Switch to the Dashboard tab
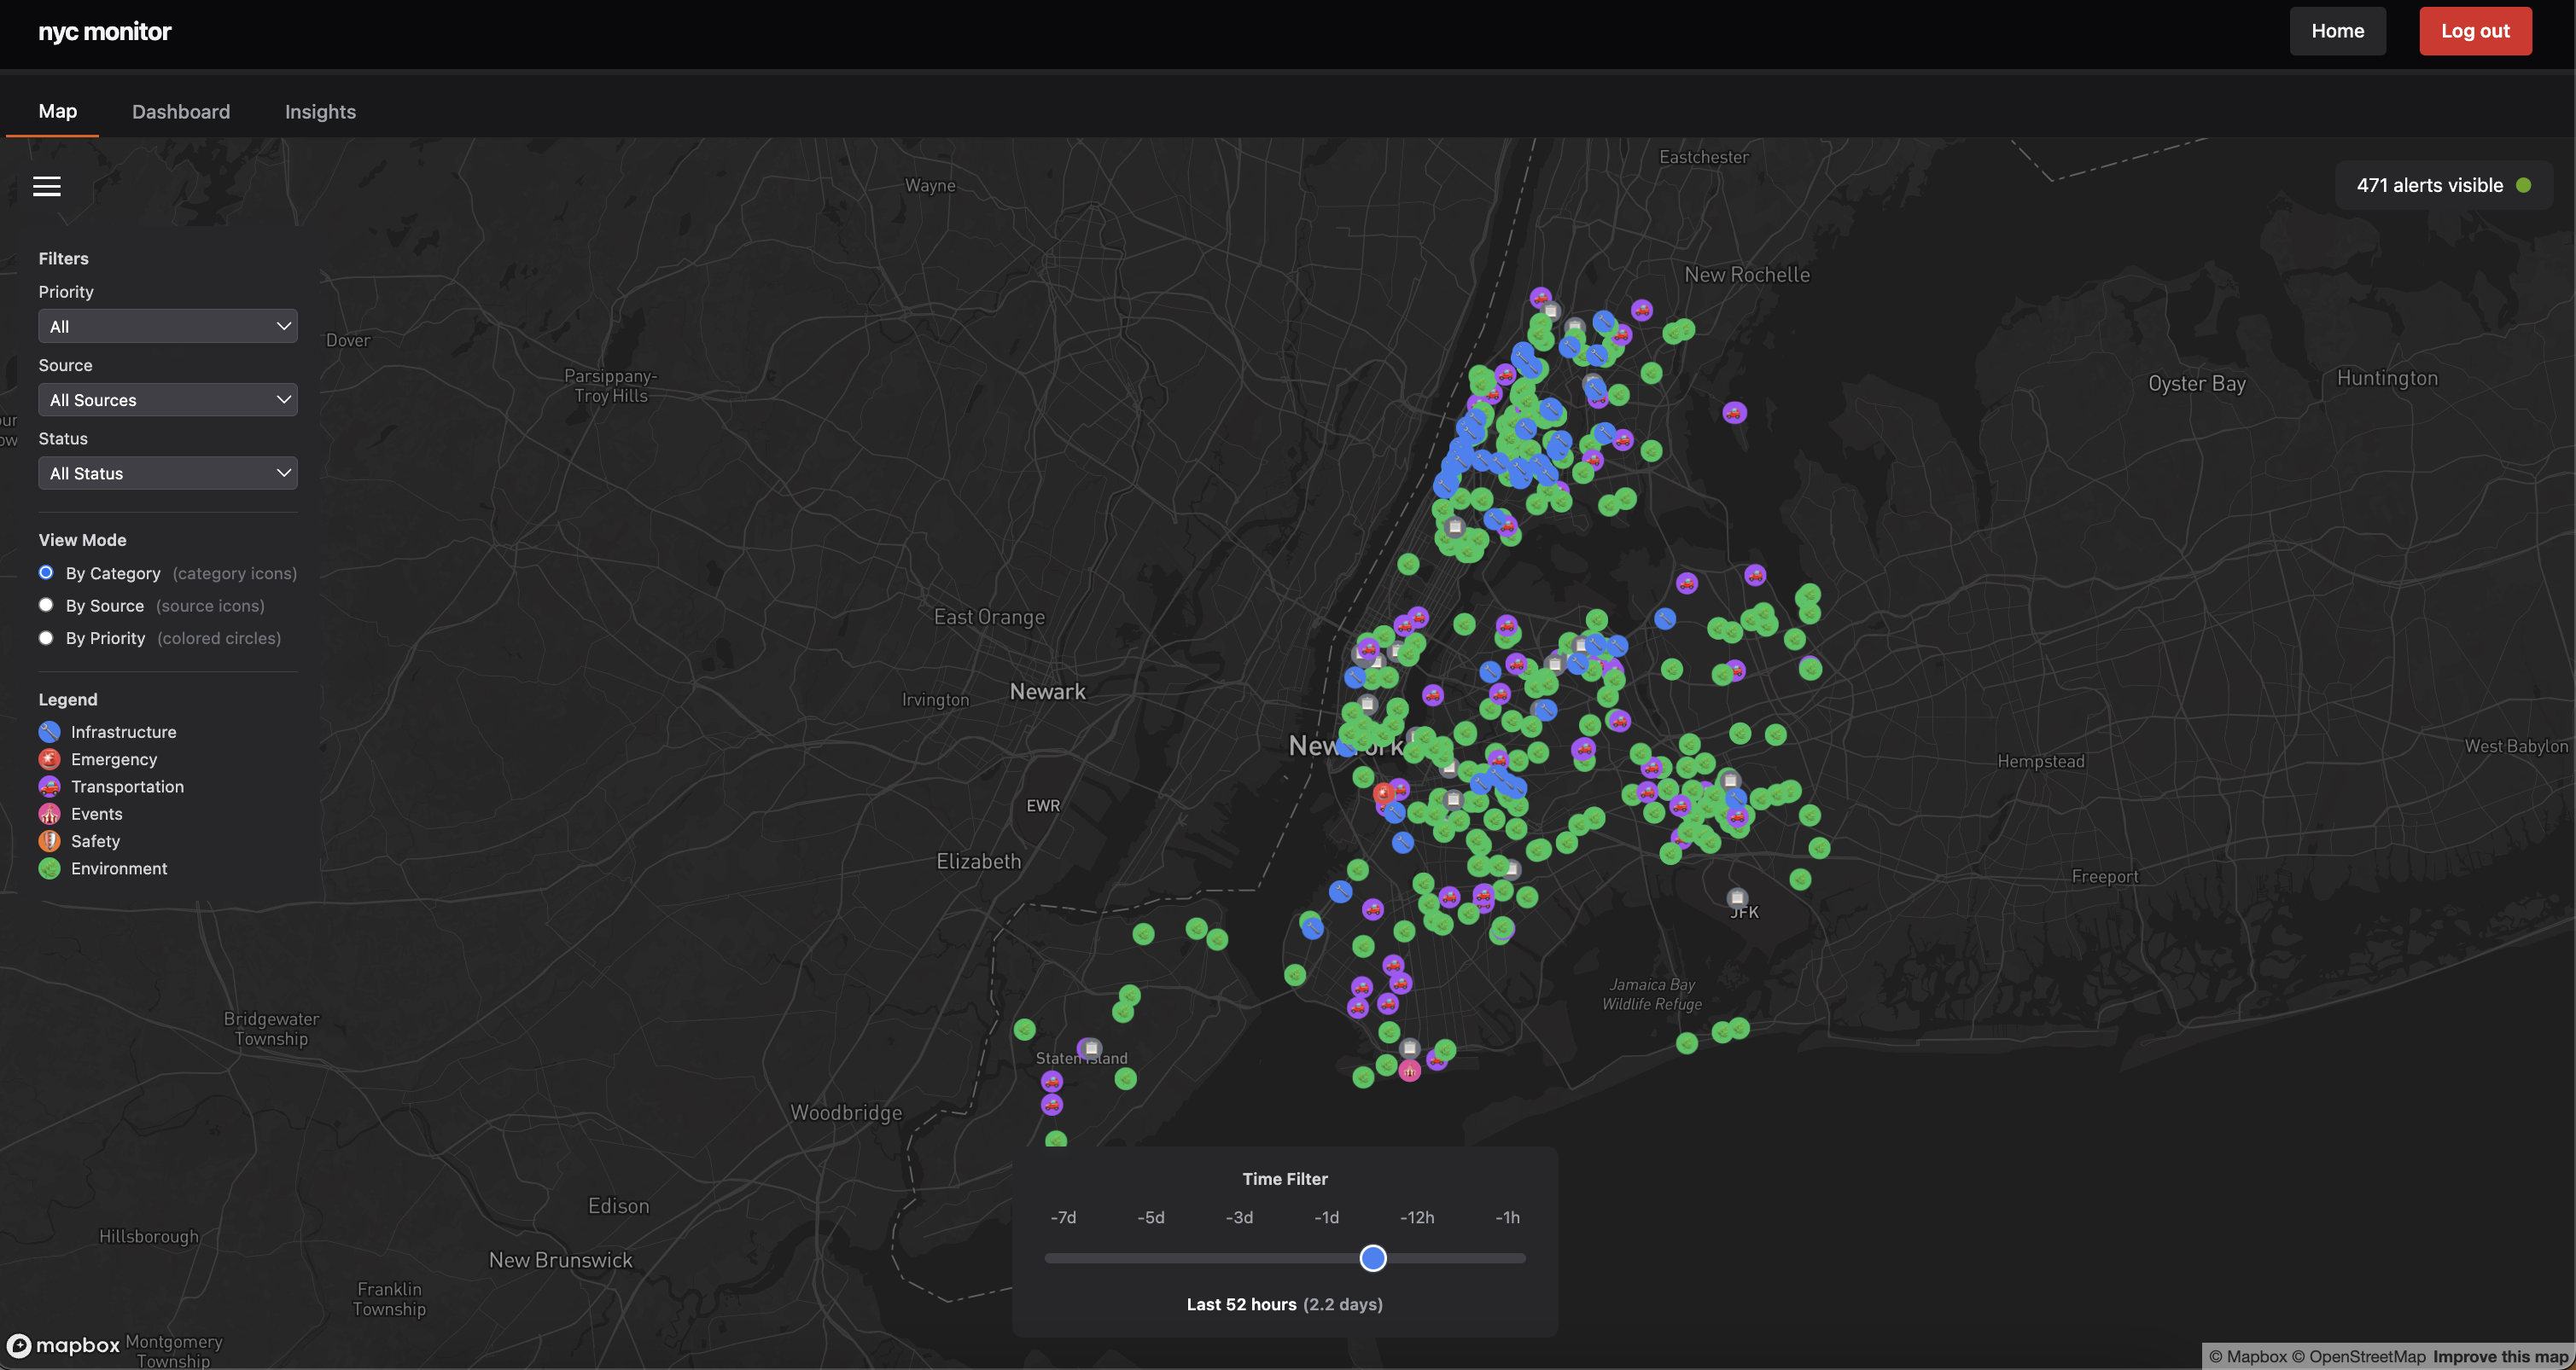 (x=181, y=112)
